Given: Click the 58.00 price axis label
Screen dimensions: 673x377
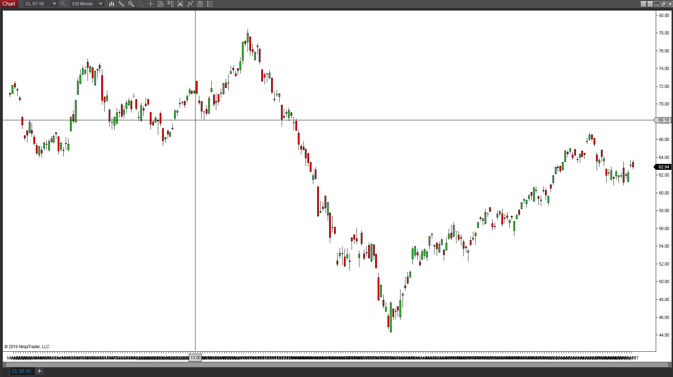Looking at the screenshot, I should tap(664, 211).
